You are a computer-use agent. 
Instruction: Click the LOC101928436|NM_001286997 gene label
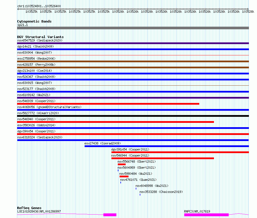coord(39,211)
